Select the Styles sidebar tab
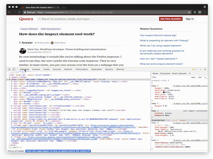Viewport: 213px width, 159px height. coord(155,74)
